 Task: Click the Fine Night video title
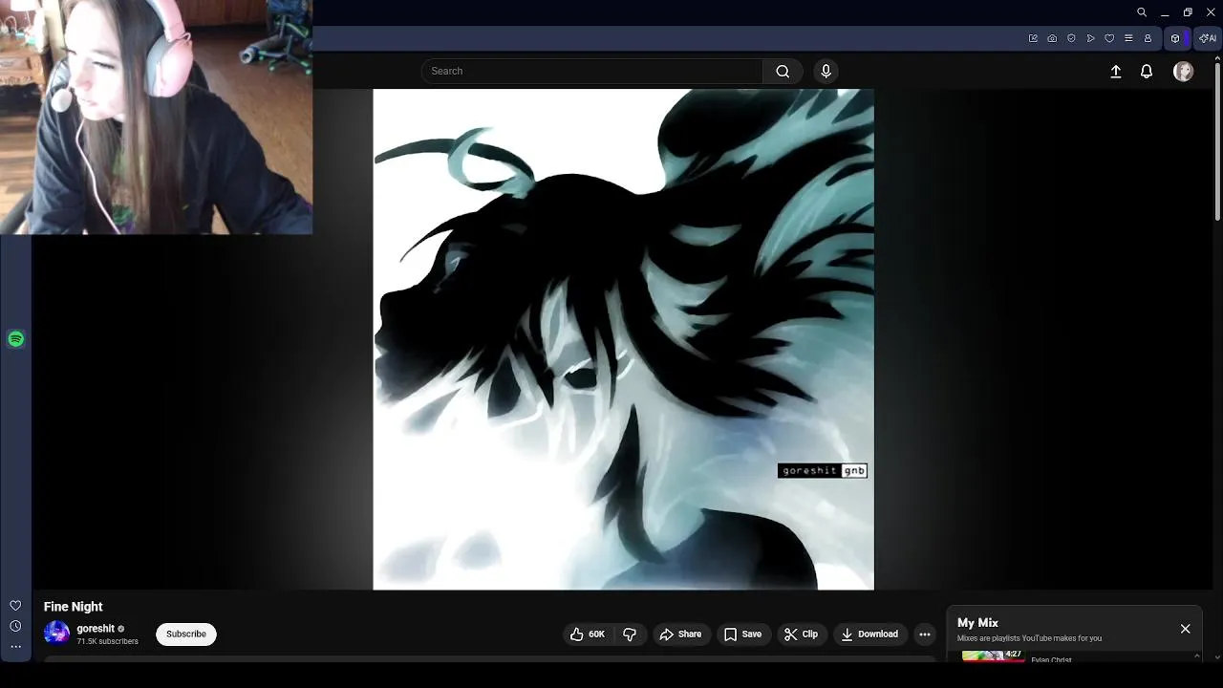tap(73, 607)
